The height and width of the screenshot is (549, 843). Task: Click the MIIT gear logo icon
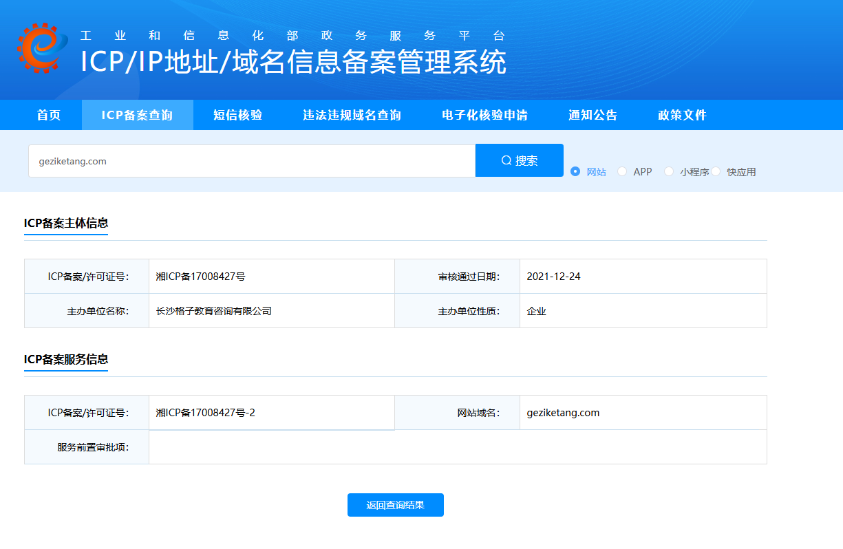(x=43, y=48)
